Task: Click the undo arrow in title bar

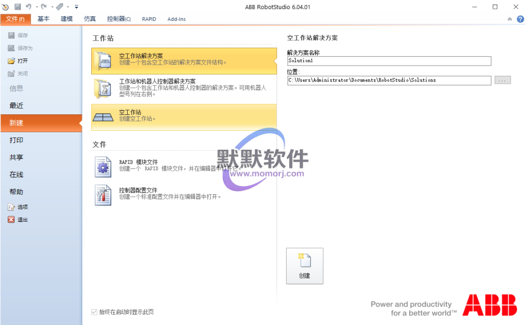Action: click(29, 7)
